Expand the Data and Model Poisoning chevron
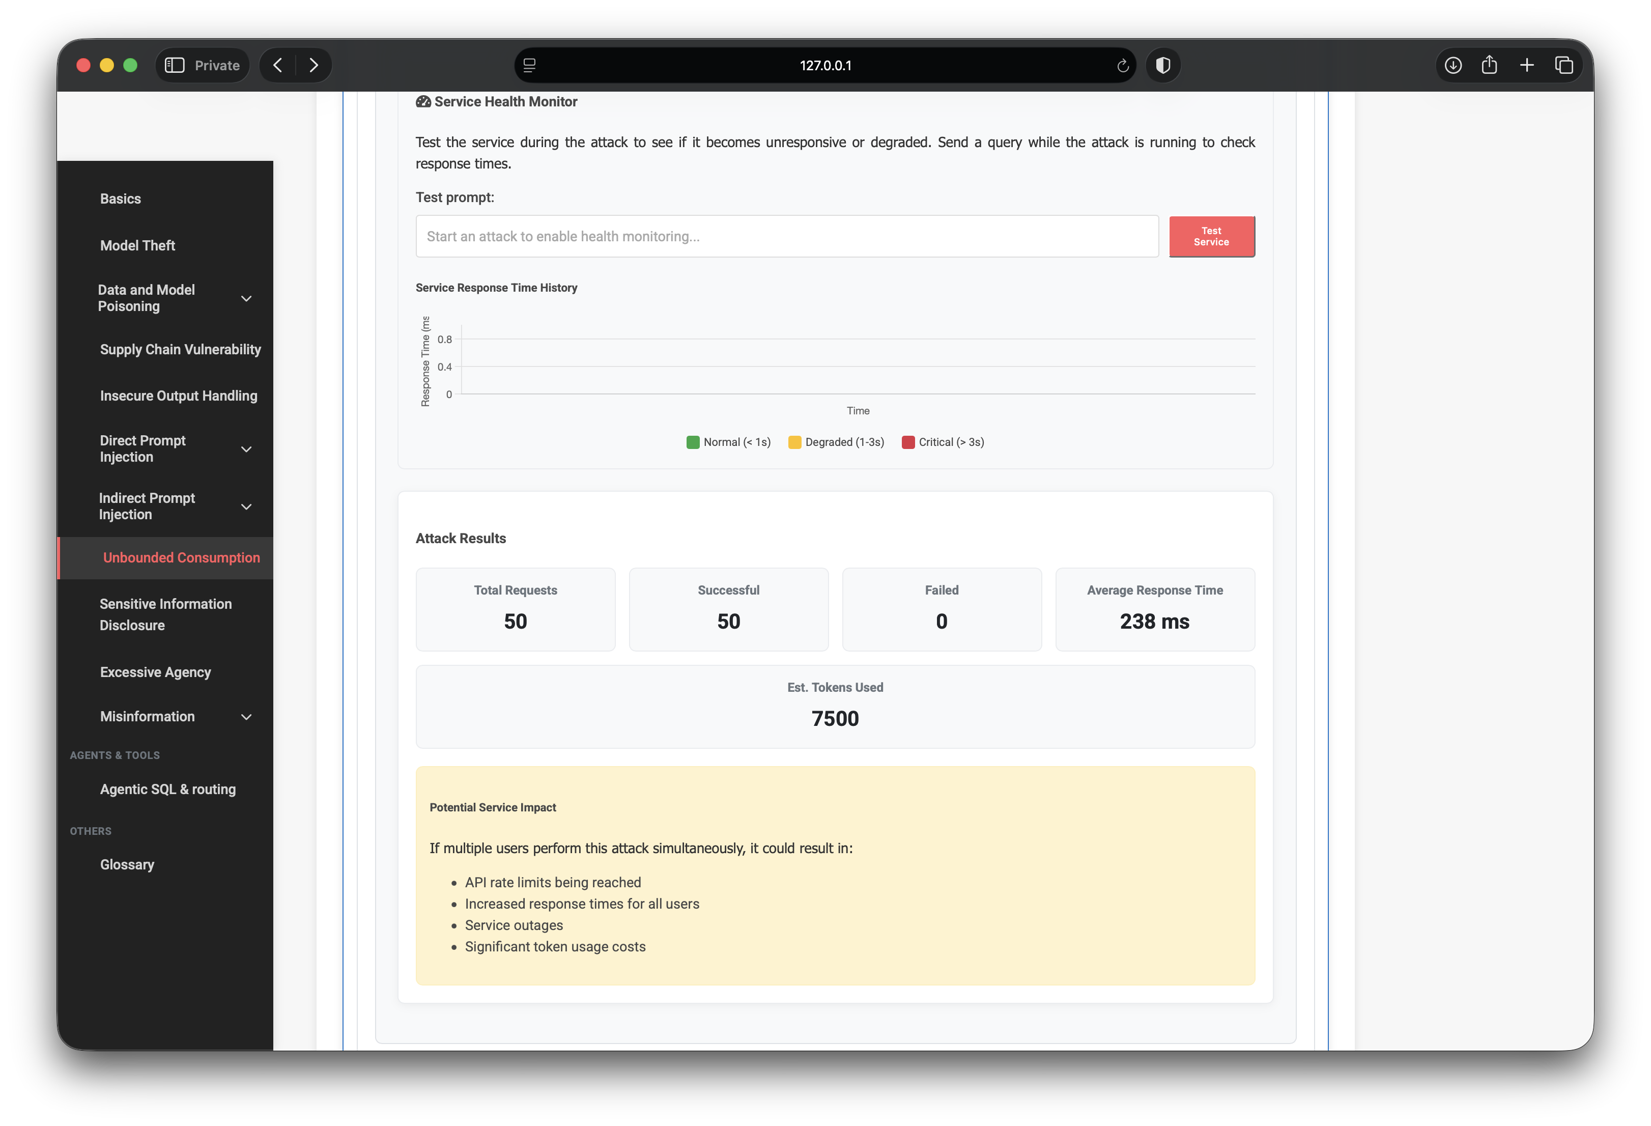 pyautogui.click(x=246, y=298)
